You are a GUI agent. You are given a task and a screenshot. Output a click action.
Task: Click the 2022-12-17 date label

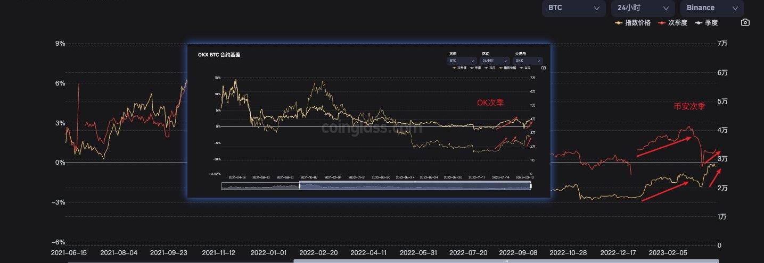(618, 253)
